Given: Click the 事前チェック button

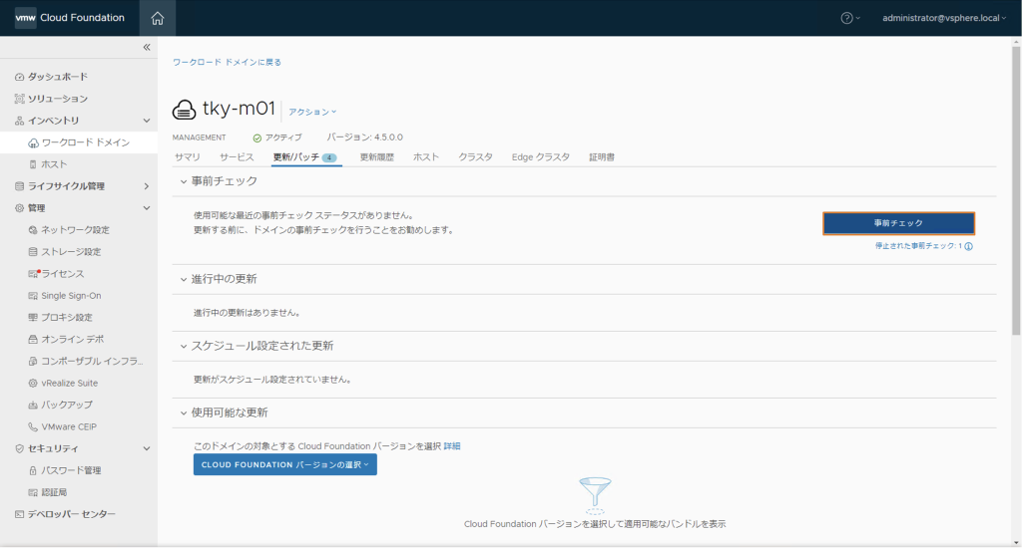Looking at the screenshot, I should tap(899, 223).
